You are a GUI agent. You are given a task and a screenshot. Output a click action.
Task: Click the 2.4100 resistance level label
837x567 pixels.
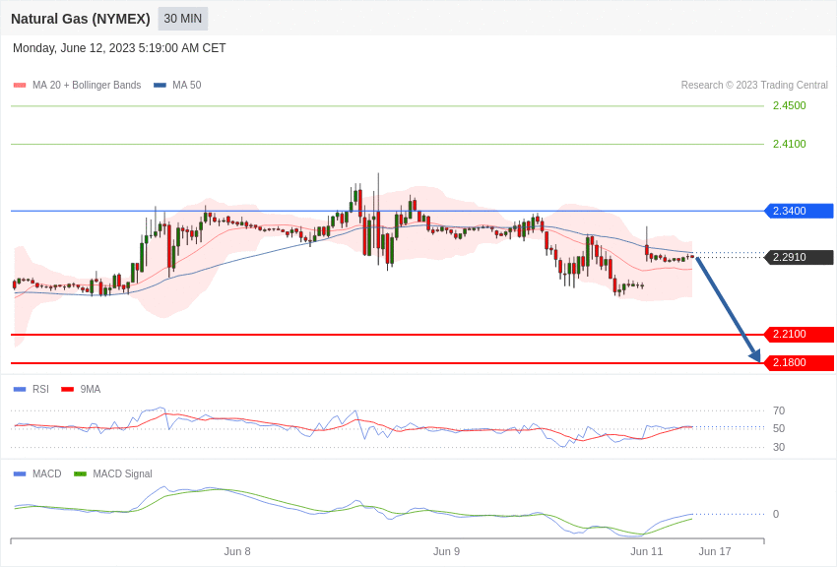click(x=789, y=144)
